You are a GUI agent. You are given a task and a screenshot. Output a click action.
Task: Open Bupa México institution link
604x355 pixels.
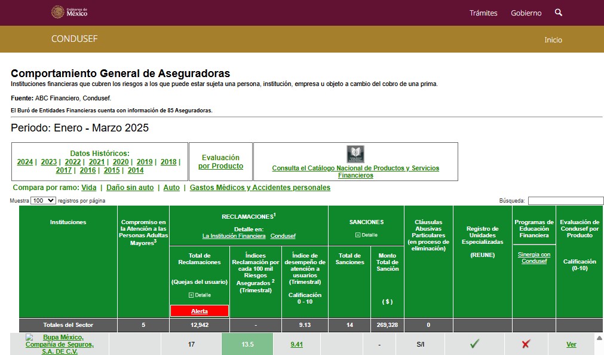[x=59, y=344]
